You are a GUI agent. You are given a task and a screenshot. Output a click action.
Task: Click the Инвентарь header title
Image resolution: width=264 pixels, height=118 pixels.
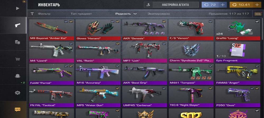49,5
